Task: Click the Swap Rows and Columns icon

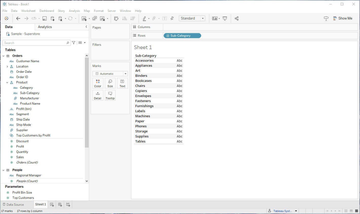Action: tap(116, 18)
